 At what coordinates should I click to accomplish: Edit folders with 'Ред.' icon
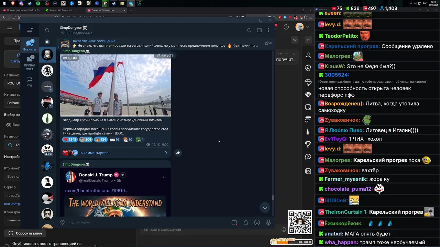coord(30,81)
